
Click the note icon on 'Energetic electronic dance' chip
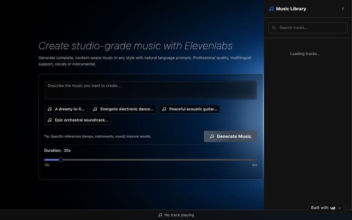click(x=95, y=109)
